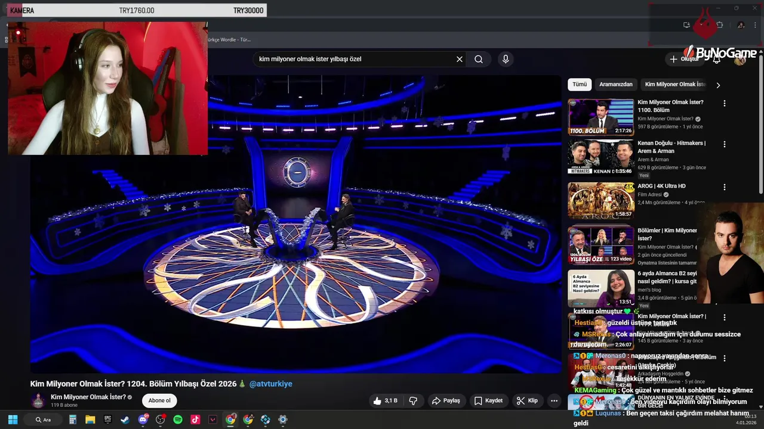Viewport: 764px width, 429px height.
Task: Open title 'Bölümler | Kim Milyoner Olmak İster?'
Action: pyautogui.click(x=667, y=234)
